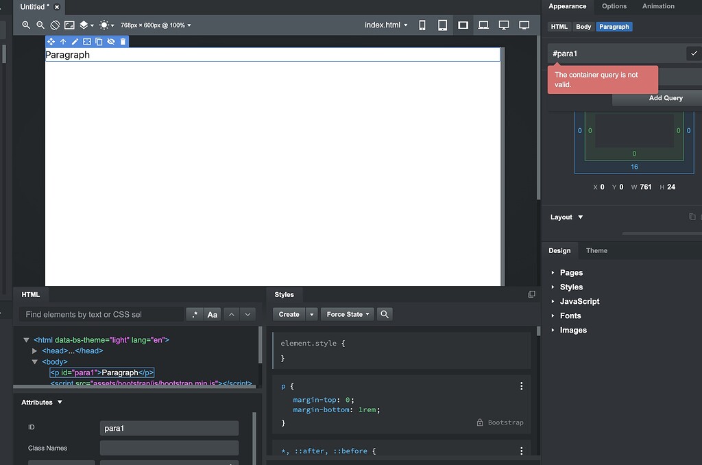Select the zoom in tool
This screenshot has width=702, height=465.
click(26, 25)
